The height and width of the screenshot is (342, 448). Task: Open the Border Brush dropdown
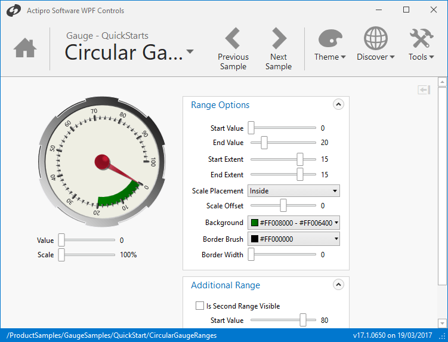click(293, 239)
